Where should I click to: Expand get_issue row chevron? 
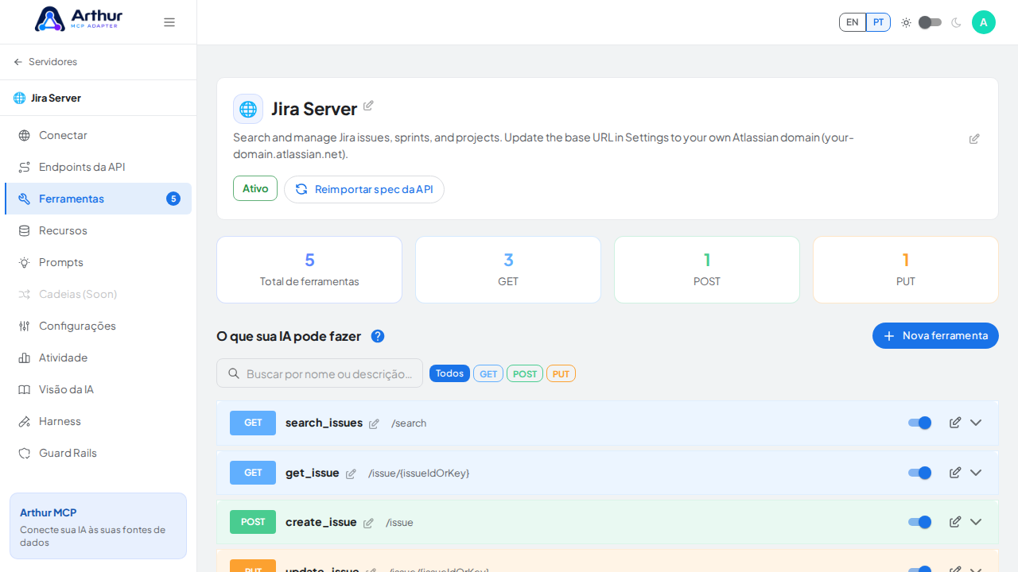tap(976, 473)
